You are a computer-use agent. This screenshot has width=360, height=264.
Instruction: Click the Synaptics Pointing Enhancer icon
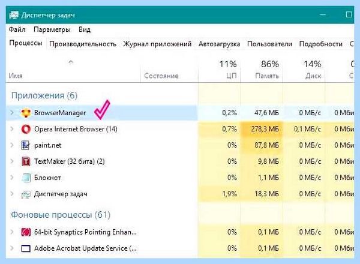pyautogui.click(x=26, y=232)
